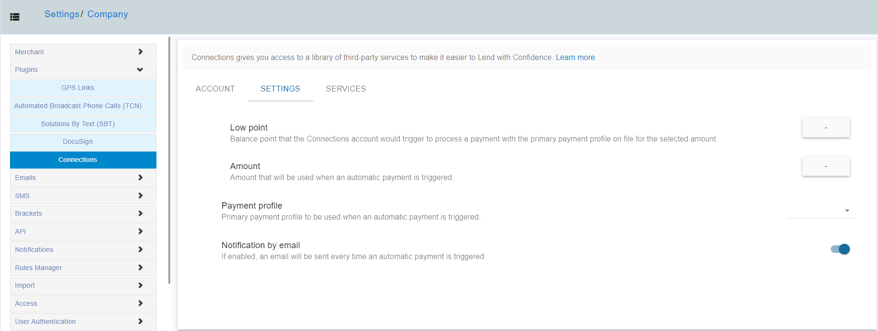Screen dimensions: 878x331
Task: Collapse the Plugins section chevron
Action: click(140, 70)
